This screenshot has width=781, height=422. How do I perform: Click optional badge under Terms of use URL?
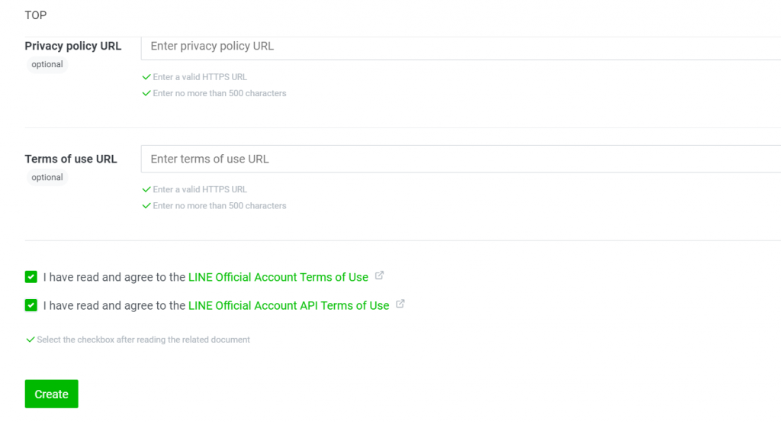click(47, 177)
